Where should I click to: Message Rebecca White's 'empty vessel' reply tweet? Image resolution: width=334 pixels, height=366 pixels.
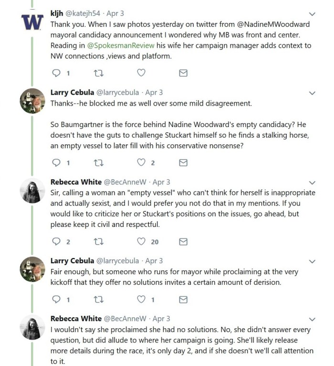[183, 242]
